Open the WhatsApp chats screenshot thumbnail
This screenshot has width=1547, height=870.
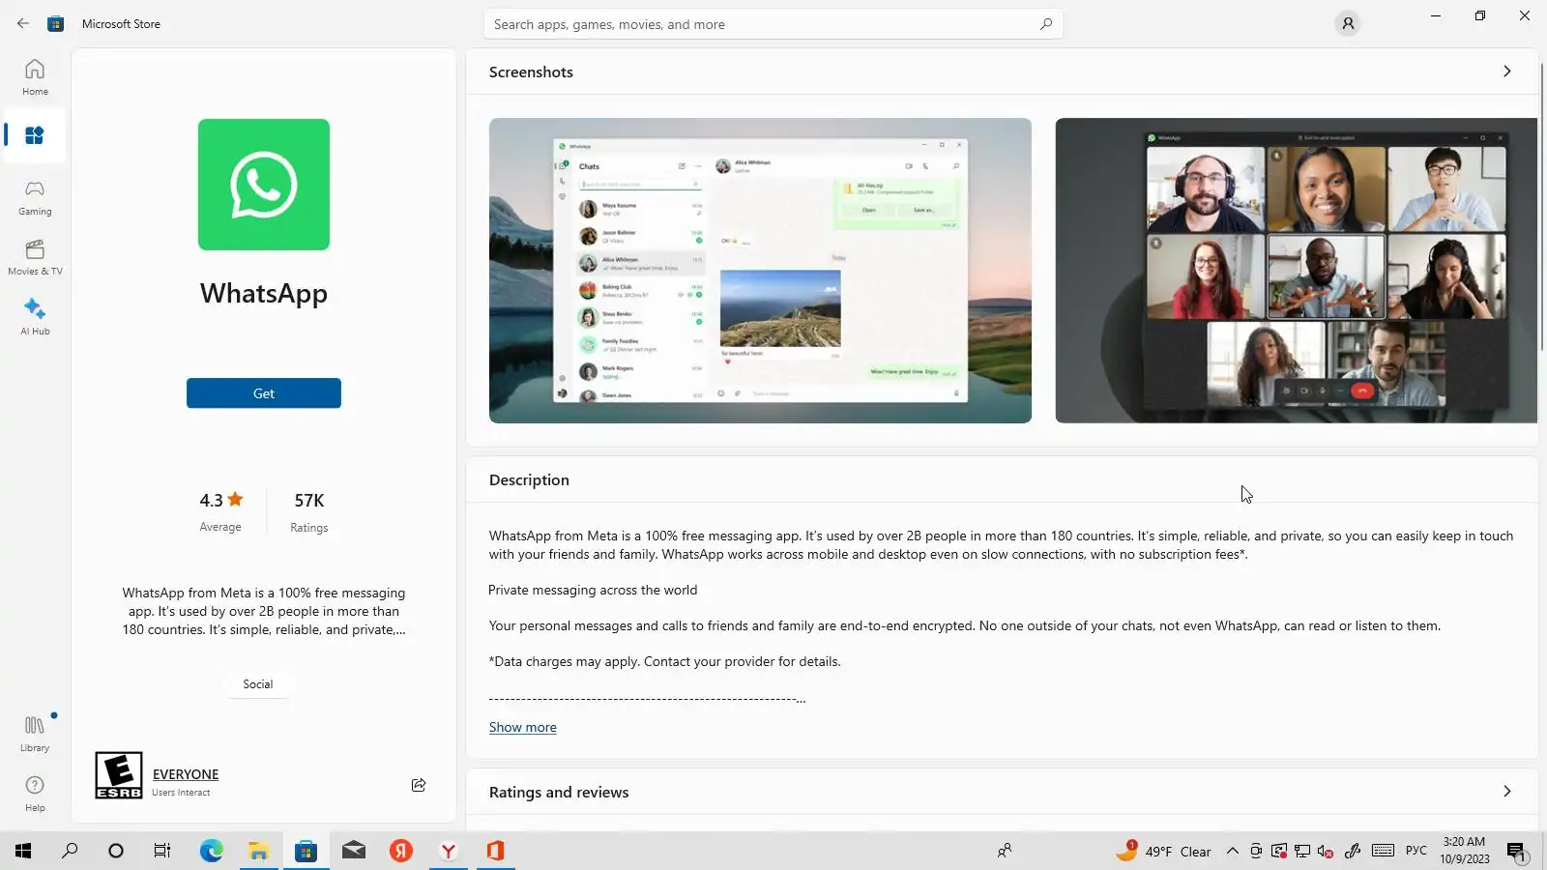click(760, 271)
